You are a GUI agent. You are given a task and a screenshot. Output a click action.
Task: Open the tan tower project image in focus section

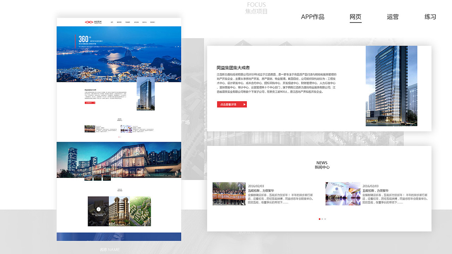(x=119, y=211)
